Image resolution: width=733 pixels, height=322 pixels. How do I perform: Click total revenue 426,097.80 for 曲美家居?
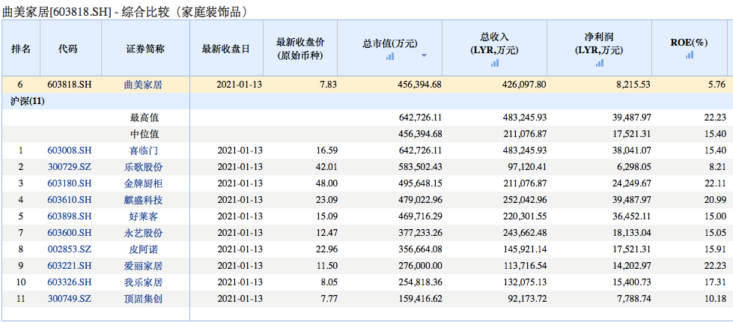coord(523,85)
